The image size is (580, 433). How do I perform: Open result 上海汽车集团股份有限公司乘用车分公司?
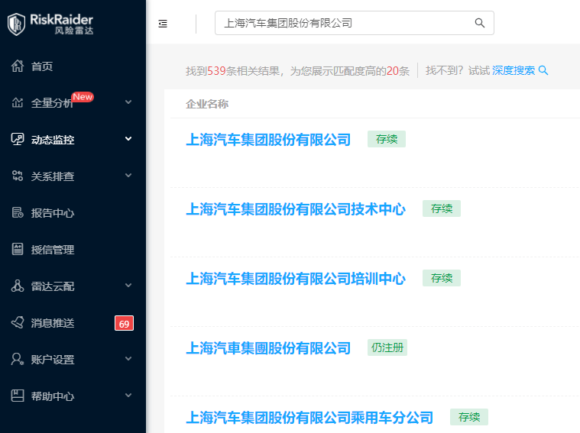click(309, 418)
